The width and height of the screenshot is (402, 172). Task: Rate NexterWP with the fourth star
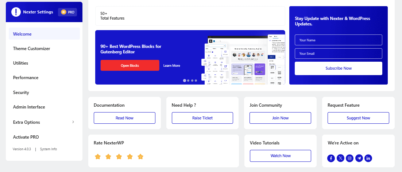click(x=130, y=156)
